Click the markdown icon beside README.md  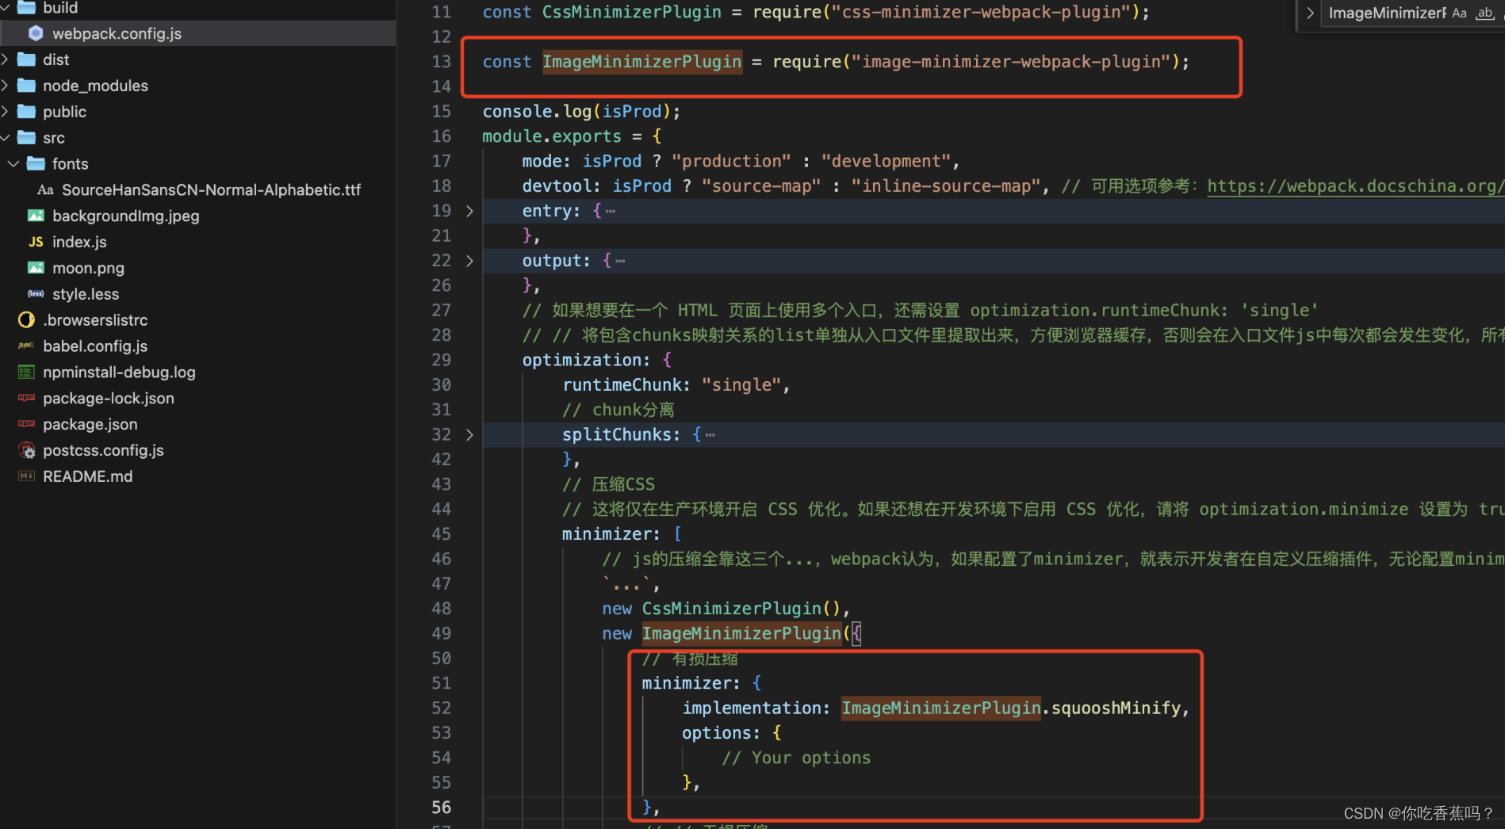[26, 476]
